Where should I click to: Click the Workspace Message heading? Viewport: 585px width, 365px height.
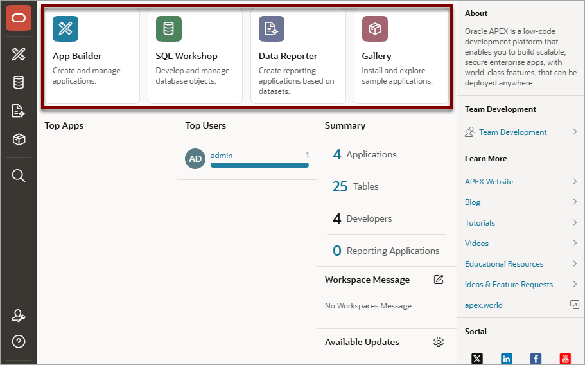click(x=367, y=280)
